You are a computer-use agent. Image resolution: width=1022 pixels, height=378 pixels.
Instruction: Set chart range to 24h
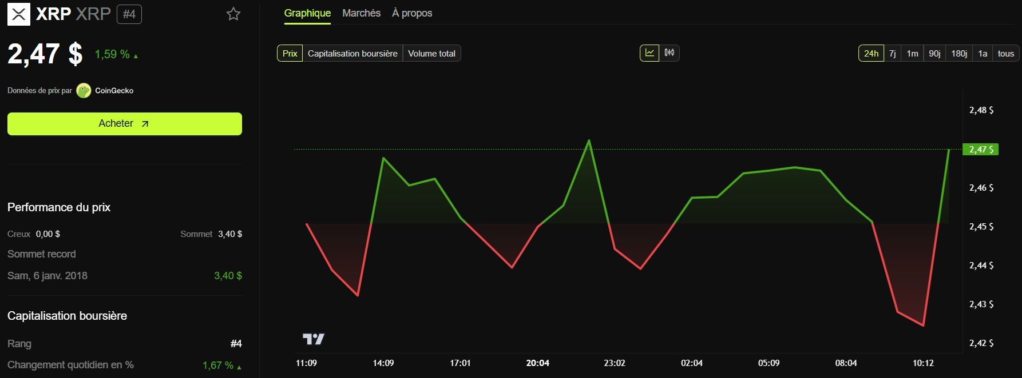[x=871, y=54]
